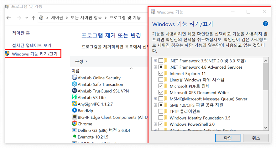Enable the MSMQ Server checkbox

point(161,99)
